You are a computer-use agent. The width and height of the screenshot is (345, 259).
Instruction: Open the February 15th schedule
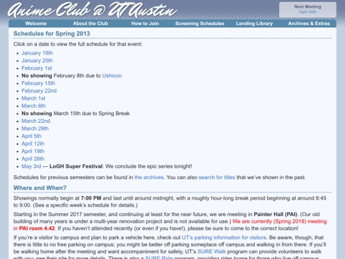[38, 83]
